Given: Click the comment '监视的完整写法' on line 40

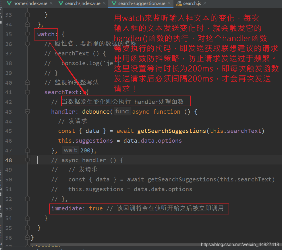Looking at the screenshot, I should (x=77, y=82).
